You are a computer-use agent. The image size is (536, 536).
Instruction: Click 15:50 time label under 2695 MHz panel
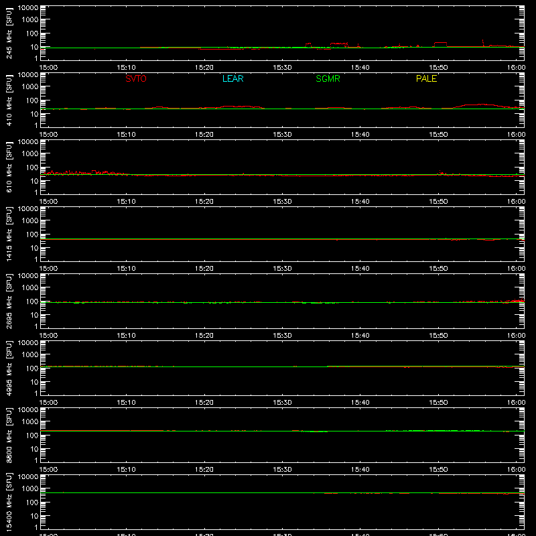[438, 336]
